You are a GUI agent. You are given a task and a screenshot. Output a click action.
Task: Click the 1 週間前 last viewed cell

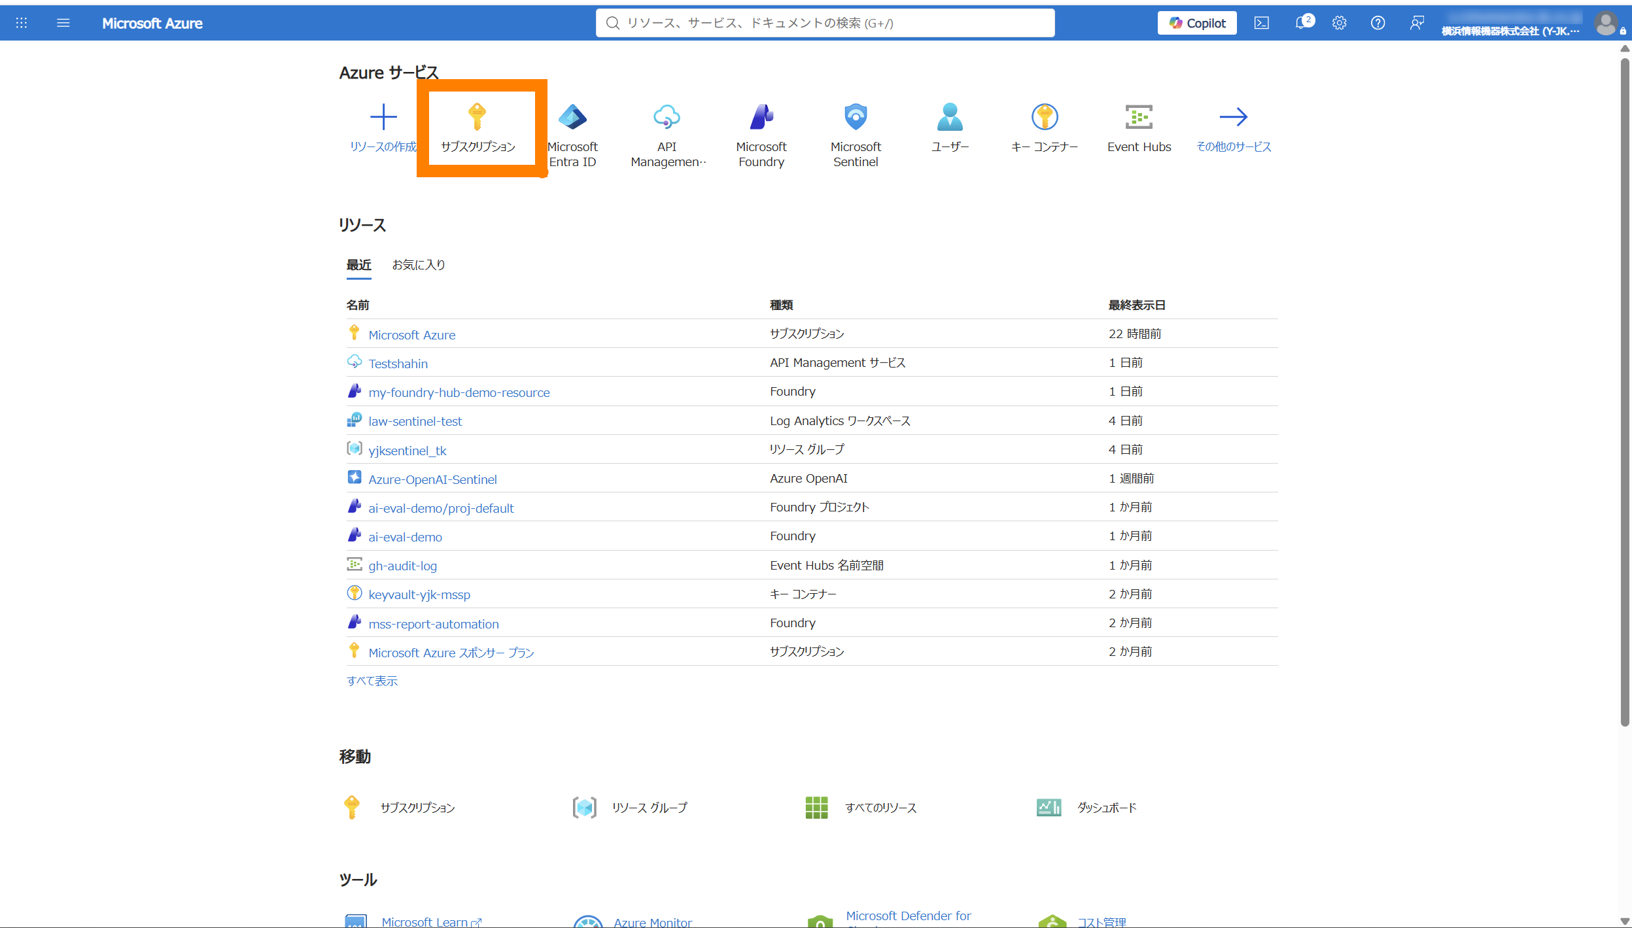(1131, 478)
